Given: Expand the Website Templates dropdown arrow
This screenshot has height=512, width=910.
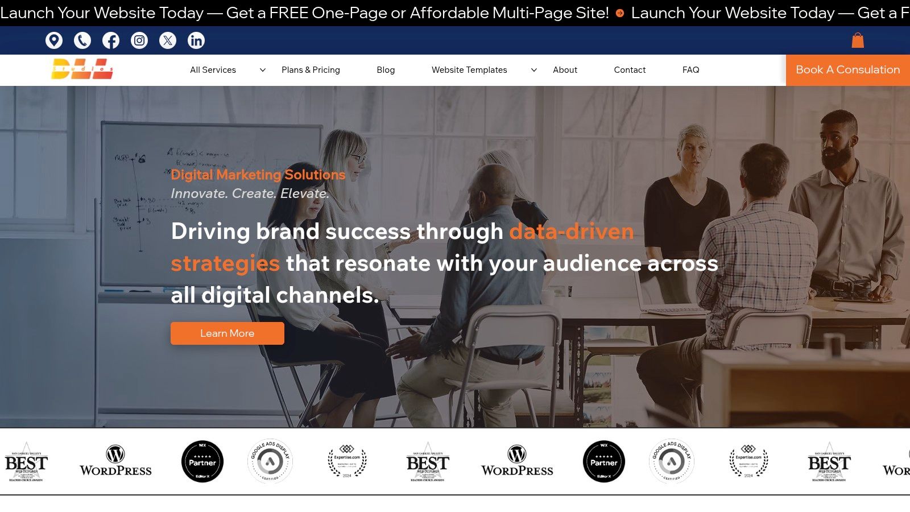Looking at the screenshot, I should click(534, 70).
